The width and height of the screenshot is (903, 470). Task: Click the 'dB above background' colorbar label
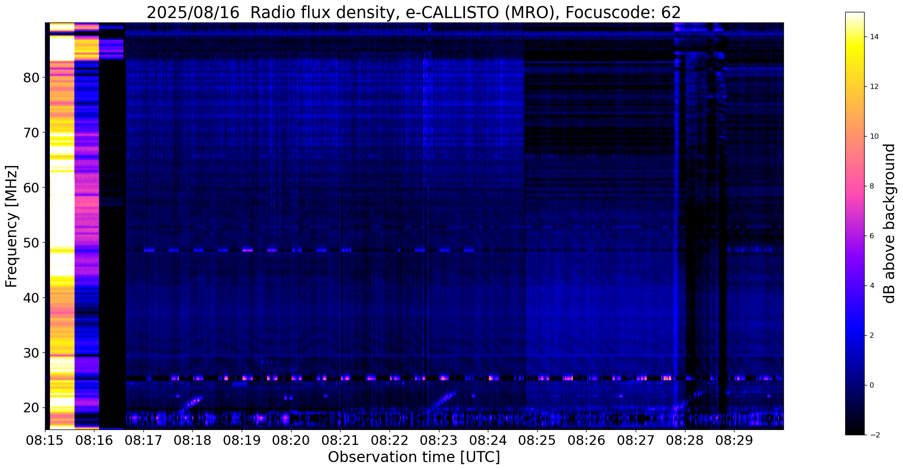pos(890,223)
